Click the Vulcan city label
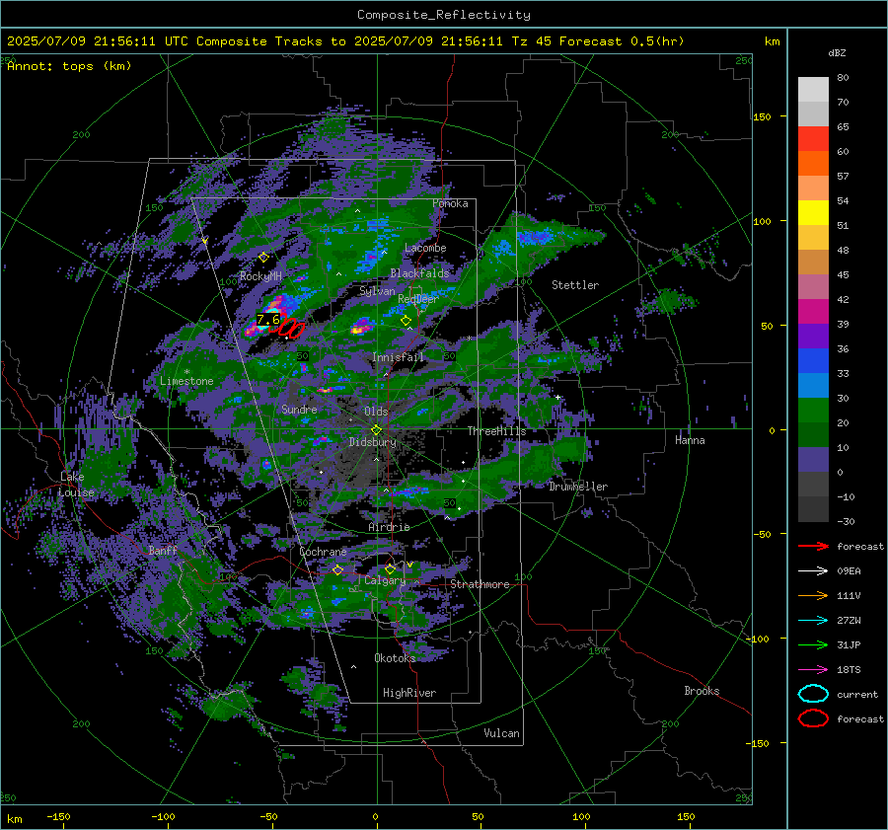The image size is (888, 830). pos(502,733)
